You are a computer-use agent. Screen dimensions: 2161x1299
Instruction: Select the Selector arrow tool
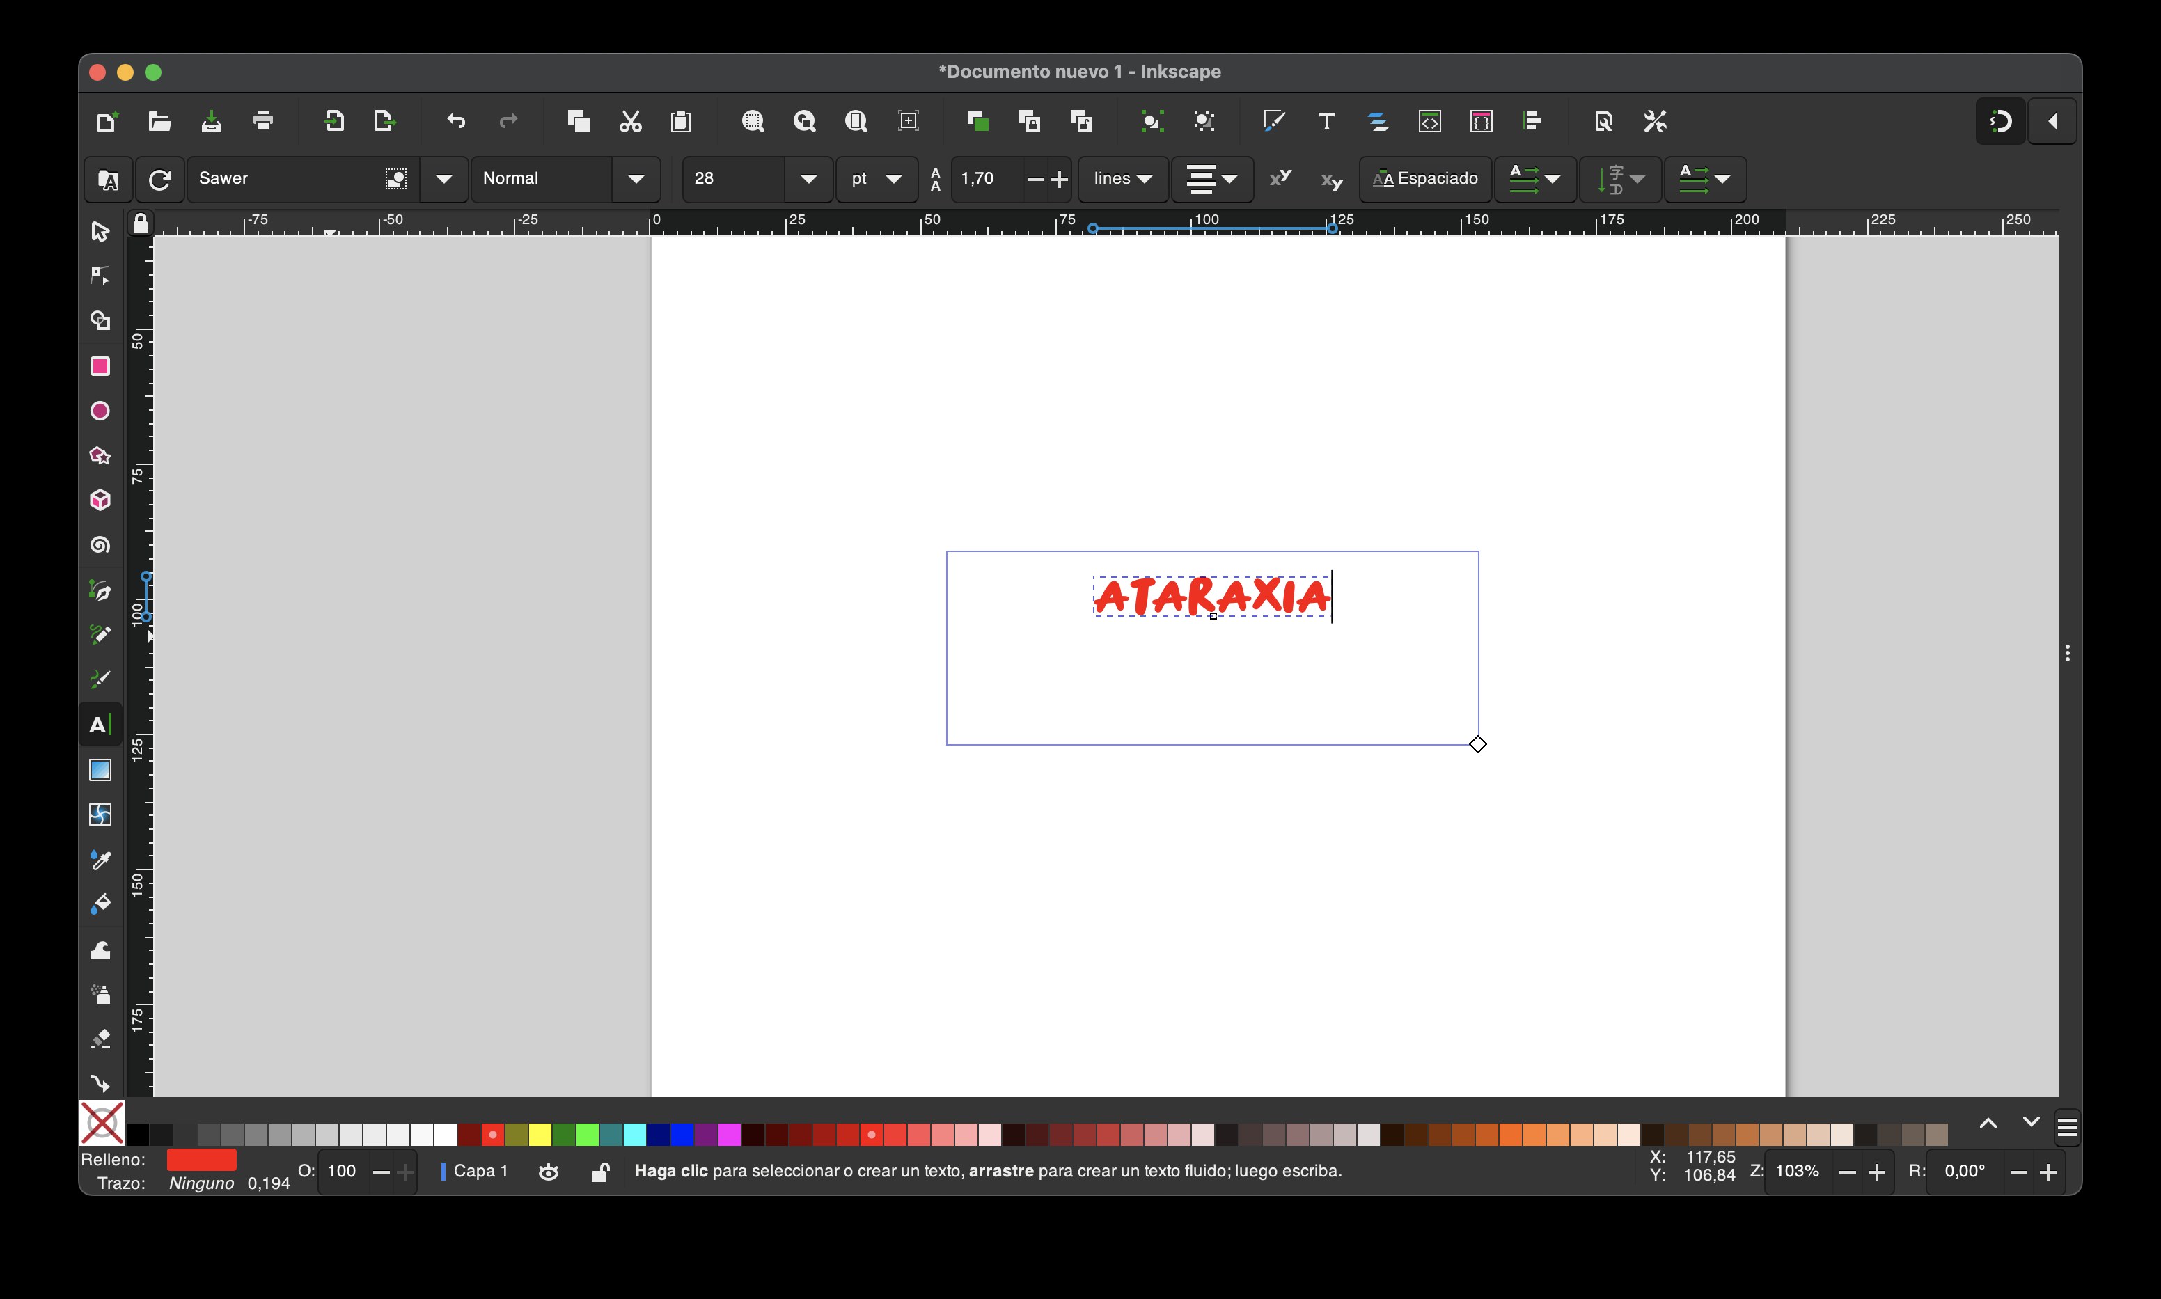click(100, 231)
